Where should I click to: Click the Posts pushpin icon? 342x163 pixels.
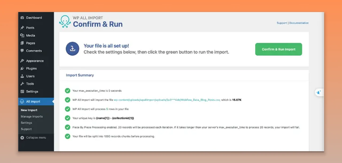(x=22, y=28)
